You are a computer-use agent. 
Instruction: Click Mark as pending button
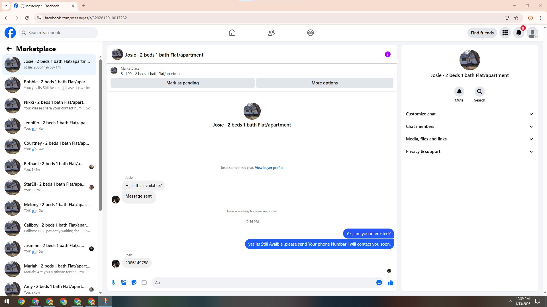182,83
